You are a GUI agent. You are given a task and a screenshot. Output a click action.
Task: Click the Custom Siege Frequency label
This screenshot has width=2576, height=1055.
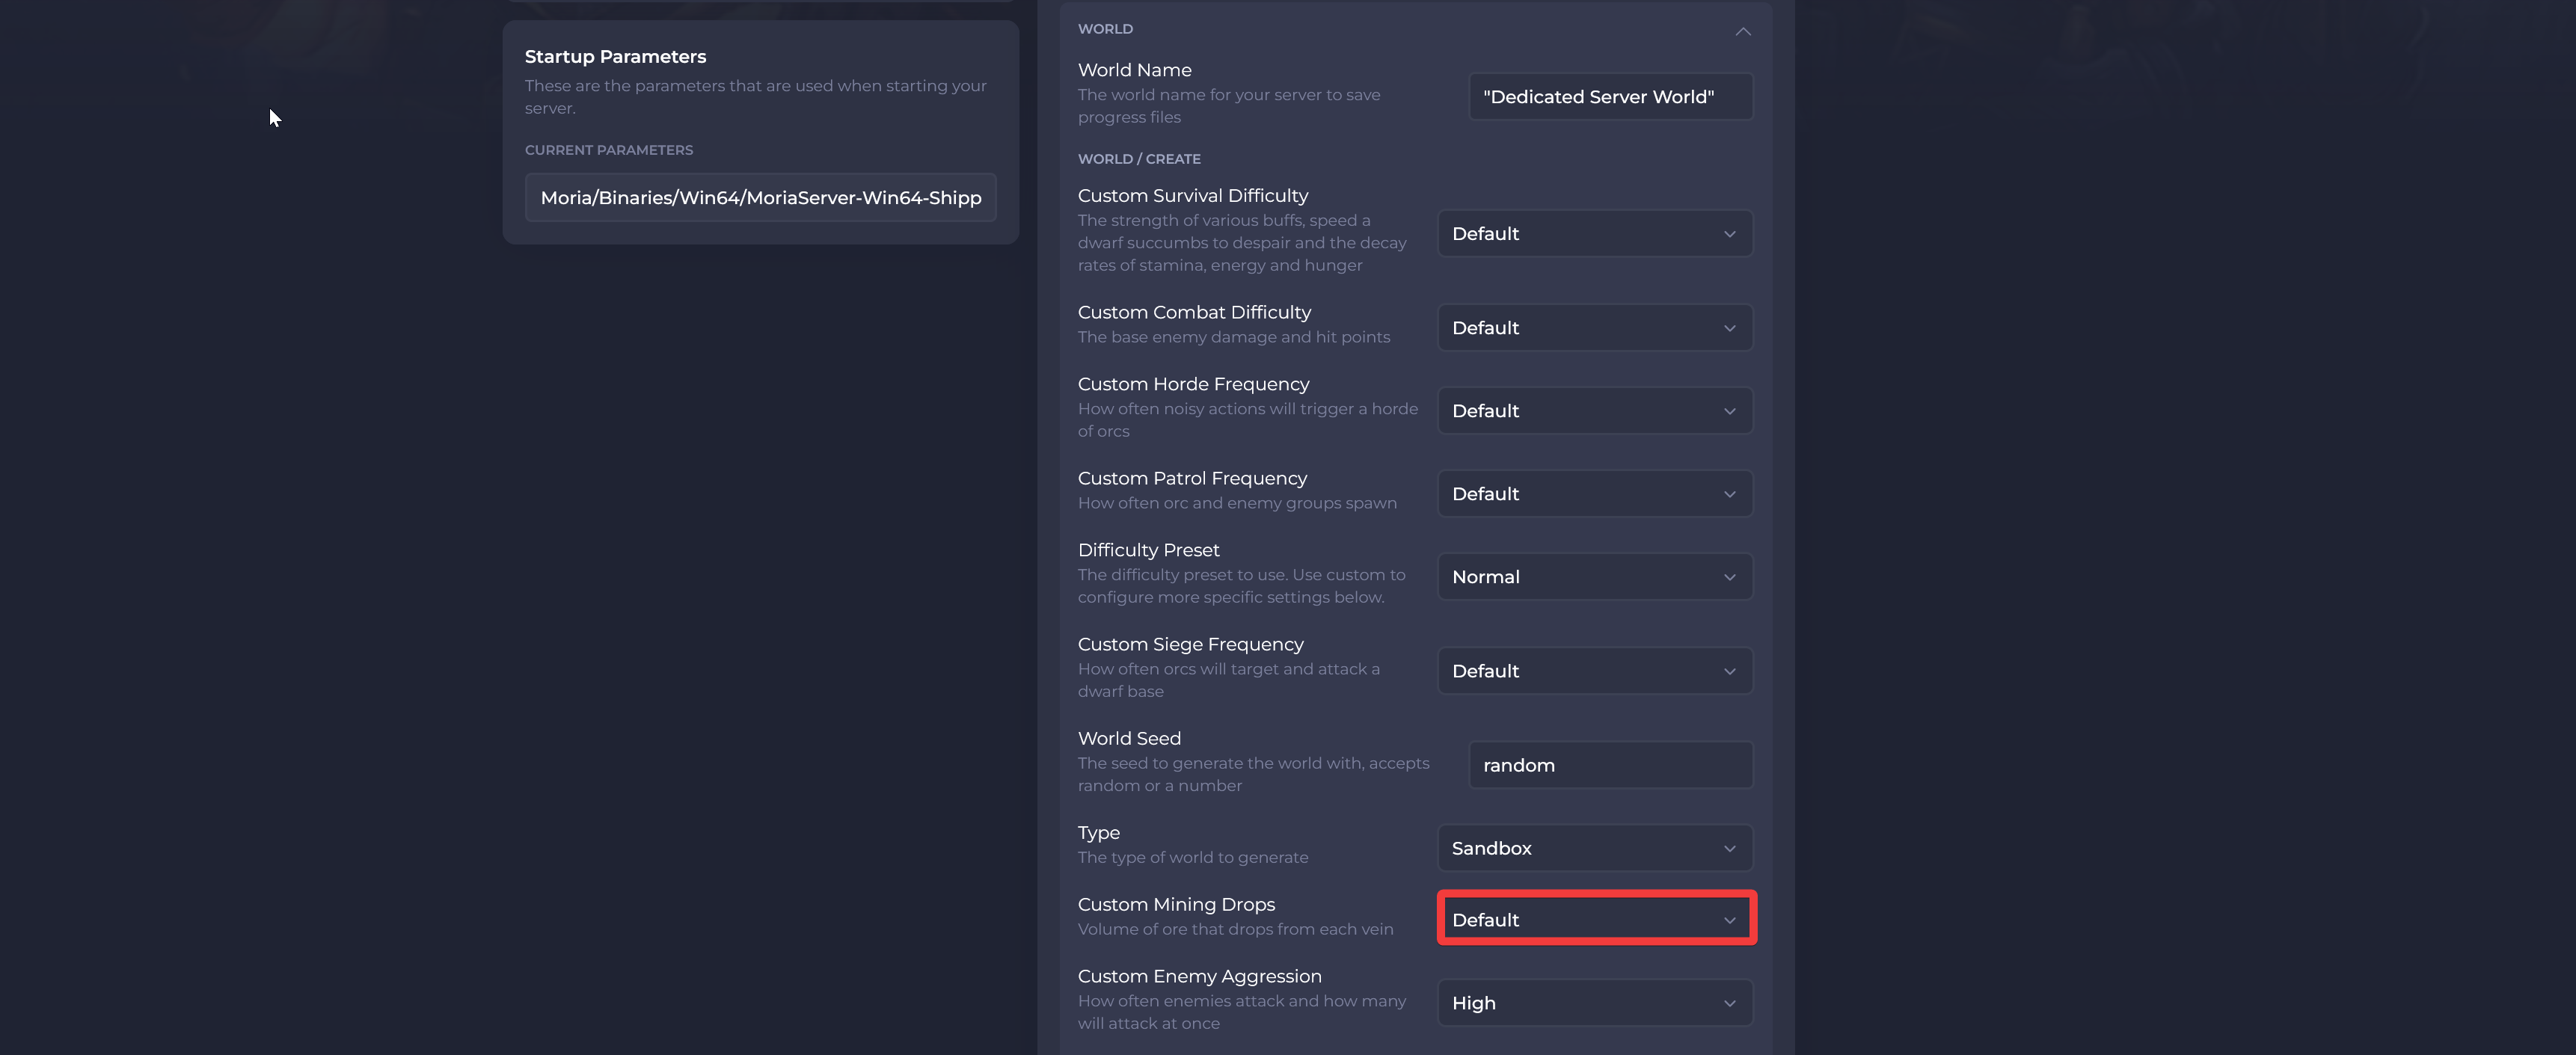pyautogui.click(x=1190, y=645)
